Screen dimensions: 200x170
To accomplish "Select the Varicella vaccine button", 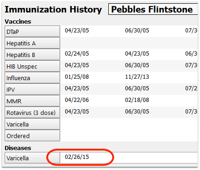I will (32, 124).
